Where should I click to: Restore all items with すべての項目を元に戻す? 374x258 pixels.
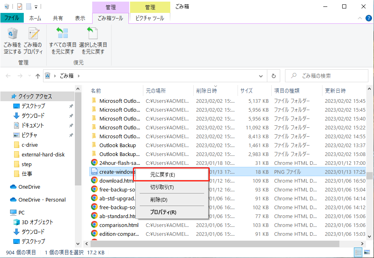click(63, 41)
